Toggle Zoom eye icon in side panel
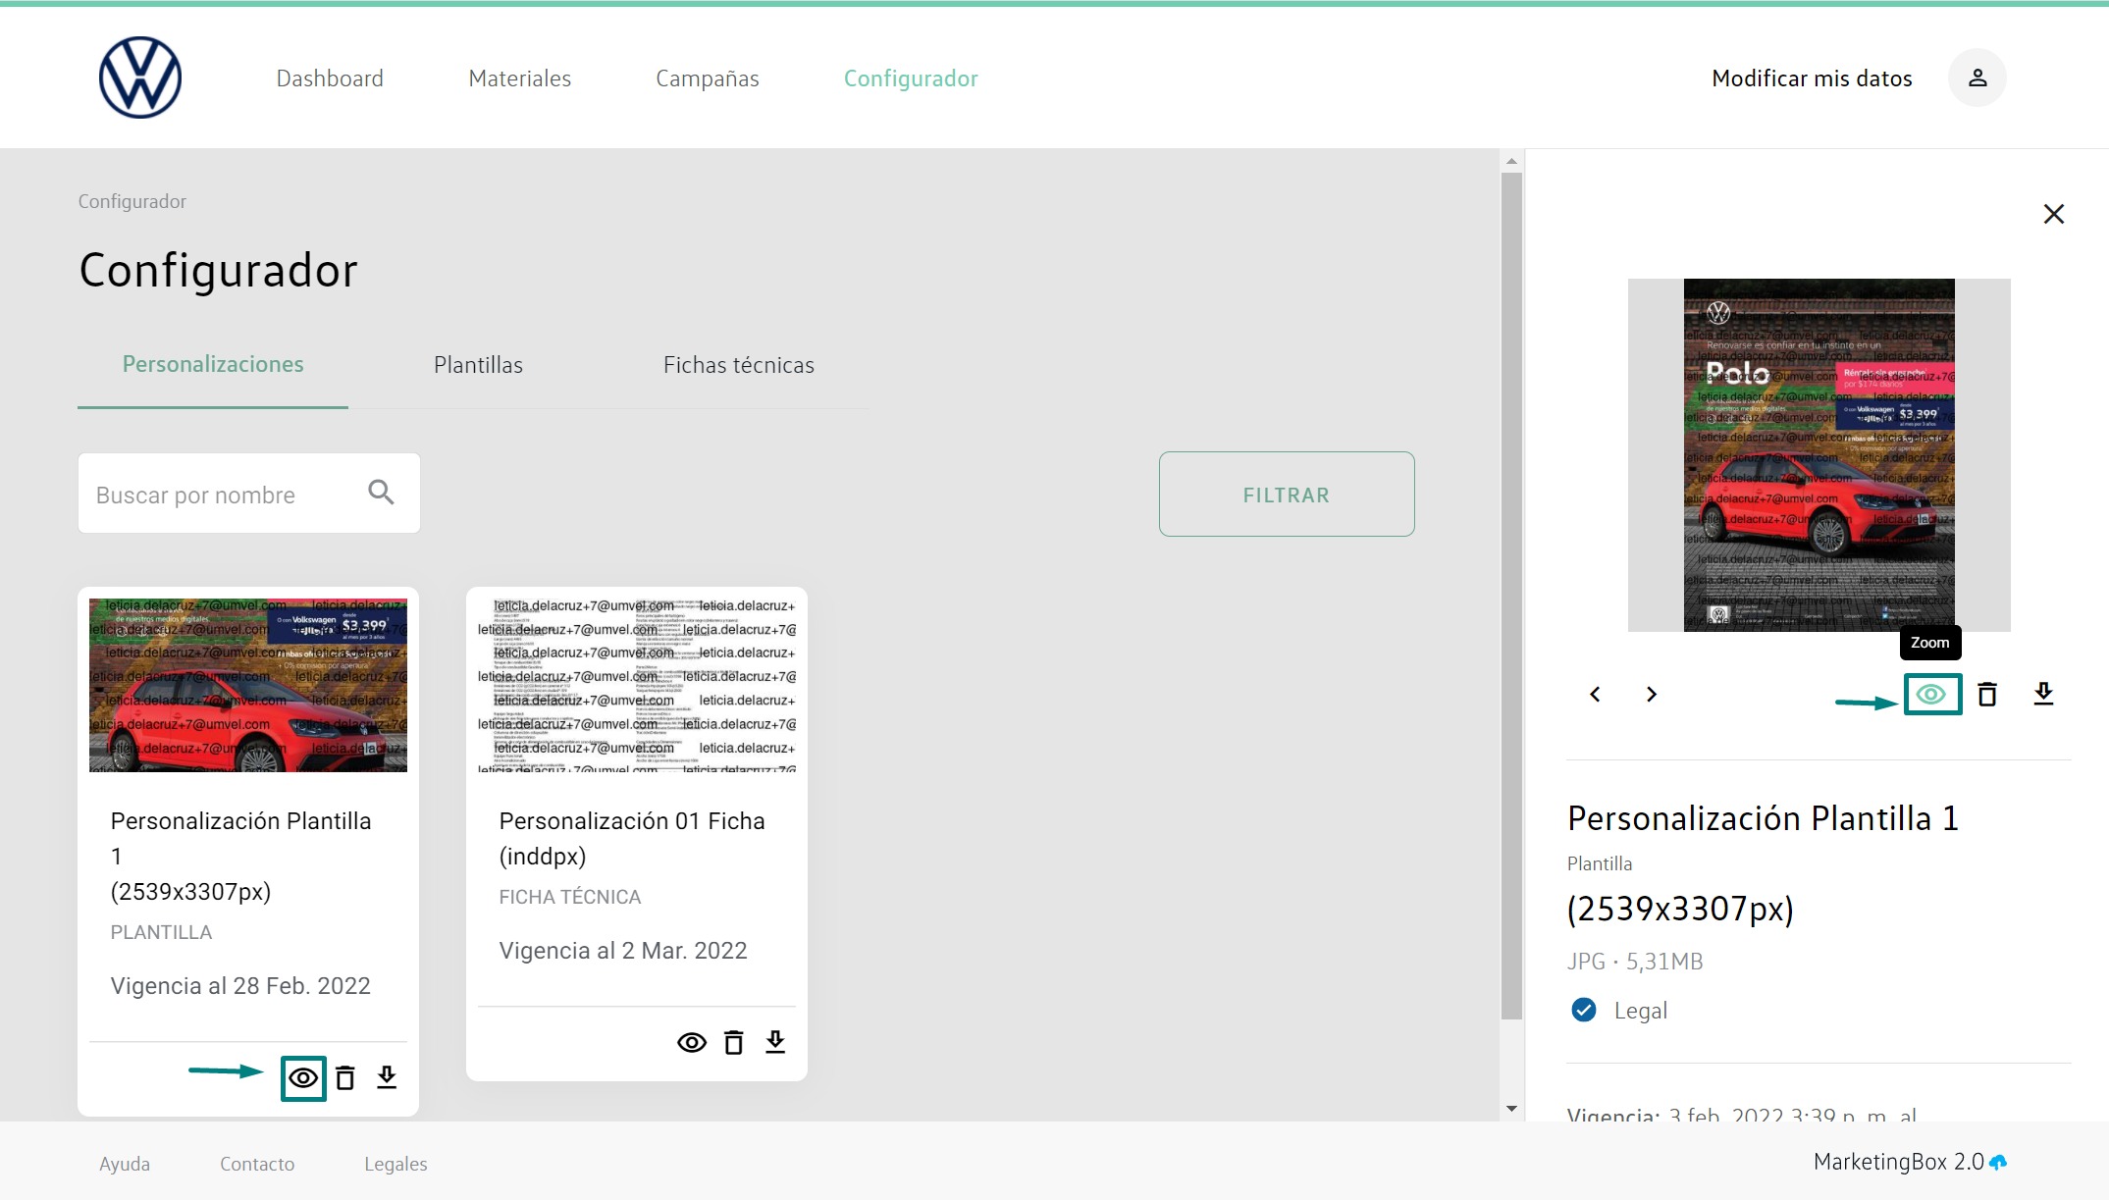The image size is (2109, 1200). [1931, 695]
